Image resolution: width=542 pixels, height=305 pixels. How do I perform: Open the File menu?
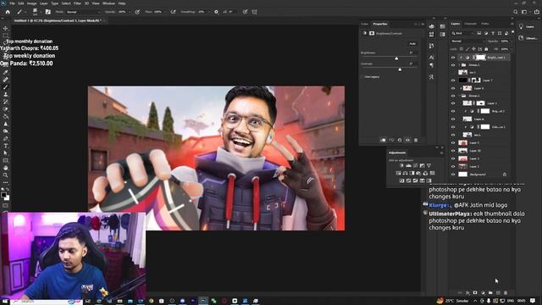tap(12, 3)
